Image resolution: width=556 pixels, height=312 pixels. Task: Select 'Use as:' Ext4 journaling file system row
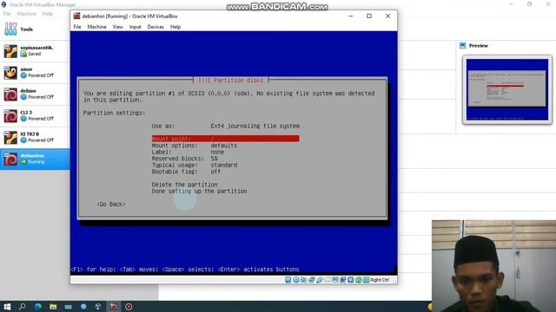tap(226, 126)
